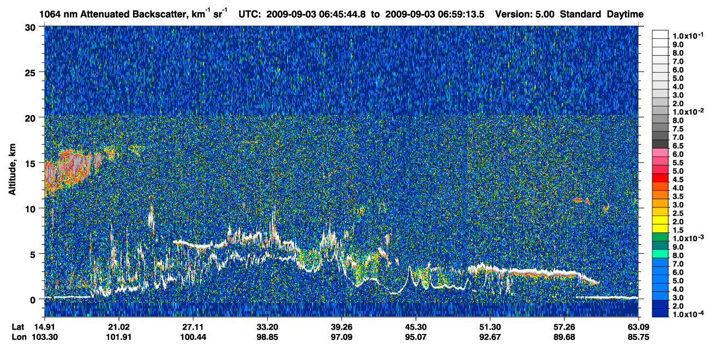Click the latitude value 51.30
The height and width of the screenshot is (364, 709).
tap(490, 327)
